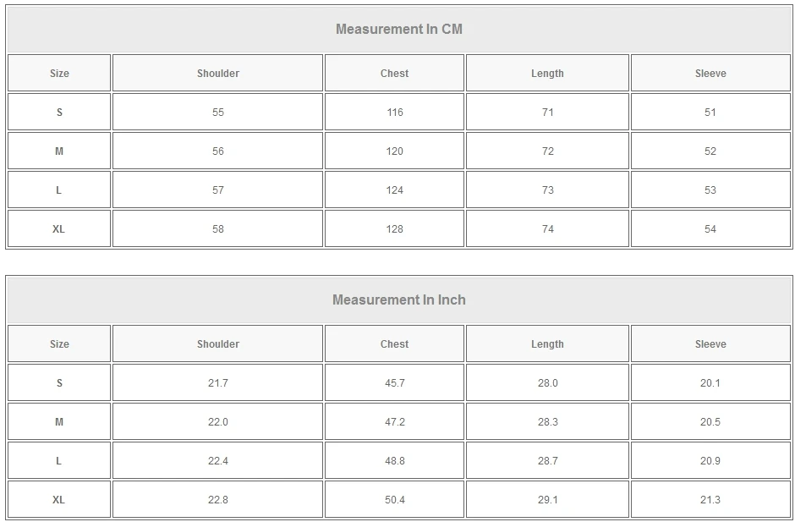Click the L row label in the CM table

tap(58, 190)
